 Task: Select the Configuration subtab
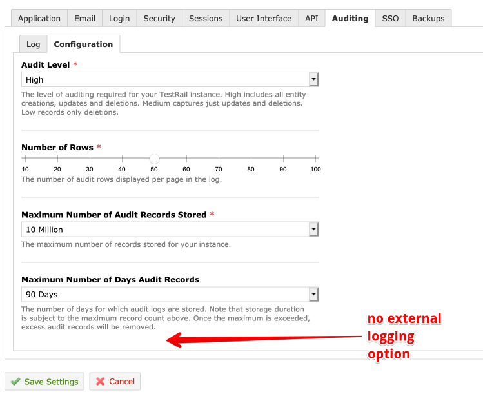83,44
